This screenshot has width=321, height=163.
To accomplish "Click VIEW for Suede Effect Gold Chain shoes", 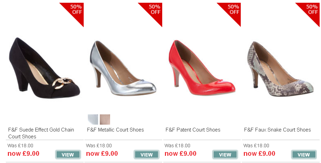I will pos(68,155).
